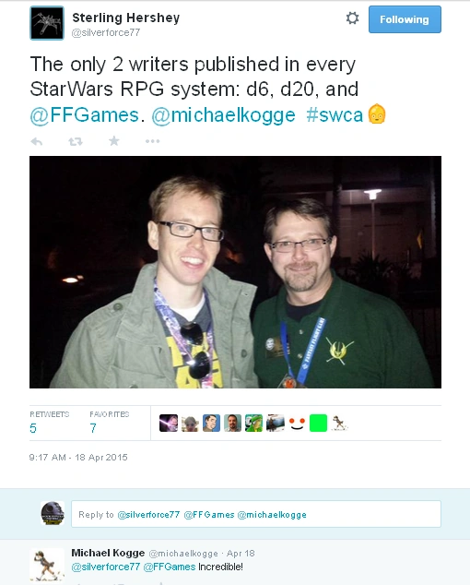This screenshot has height=585, width=470.
Task: Open the @FFGames mention link
Action: pyautogui.click(x=84, y=115)
